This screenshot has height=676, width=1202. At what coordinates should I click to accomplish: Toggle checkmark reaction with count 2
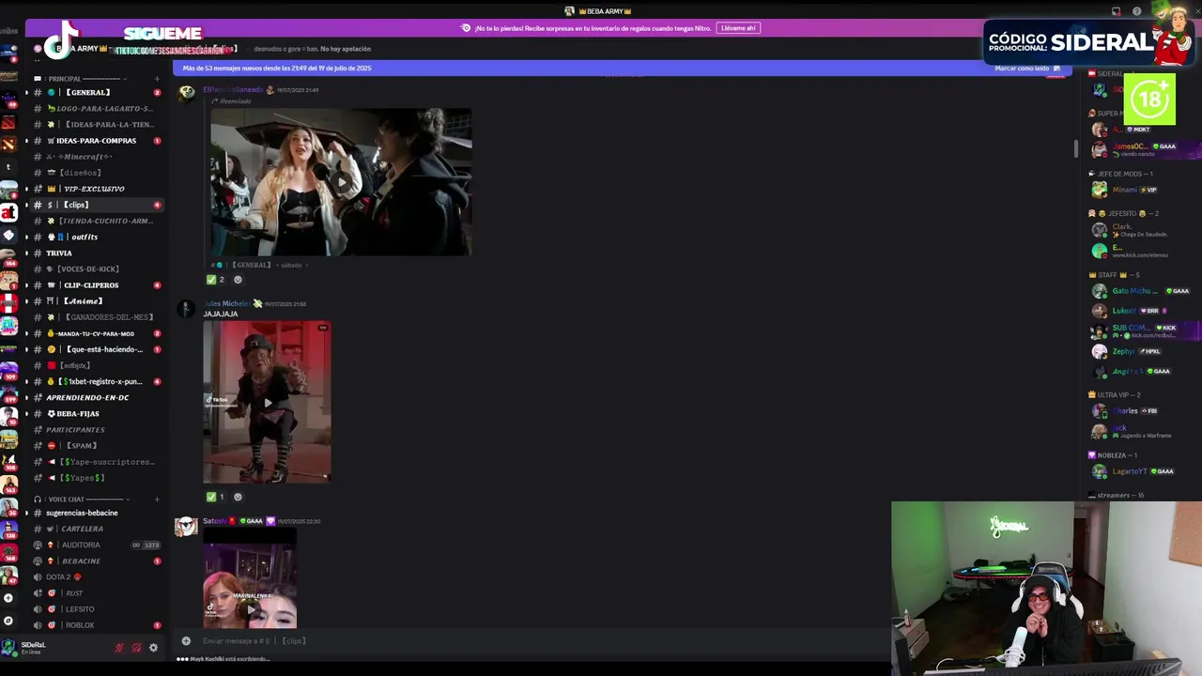216,279
